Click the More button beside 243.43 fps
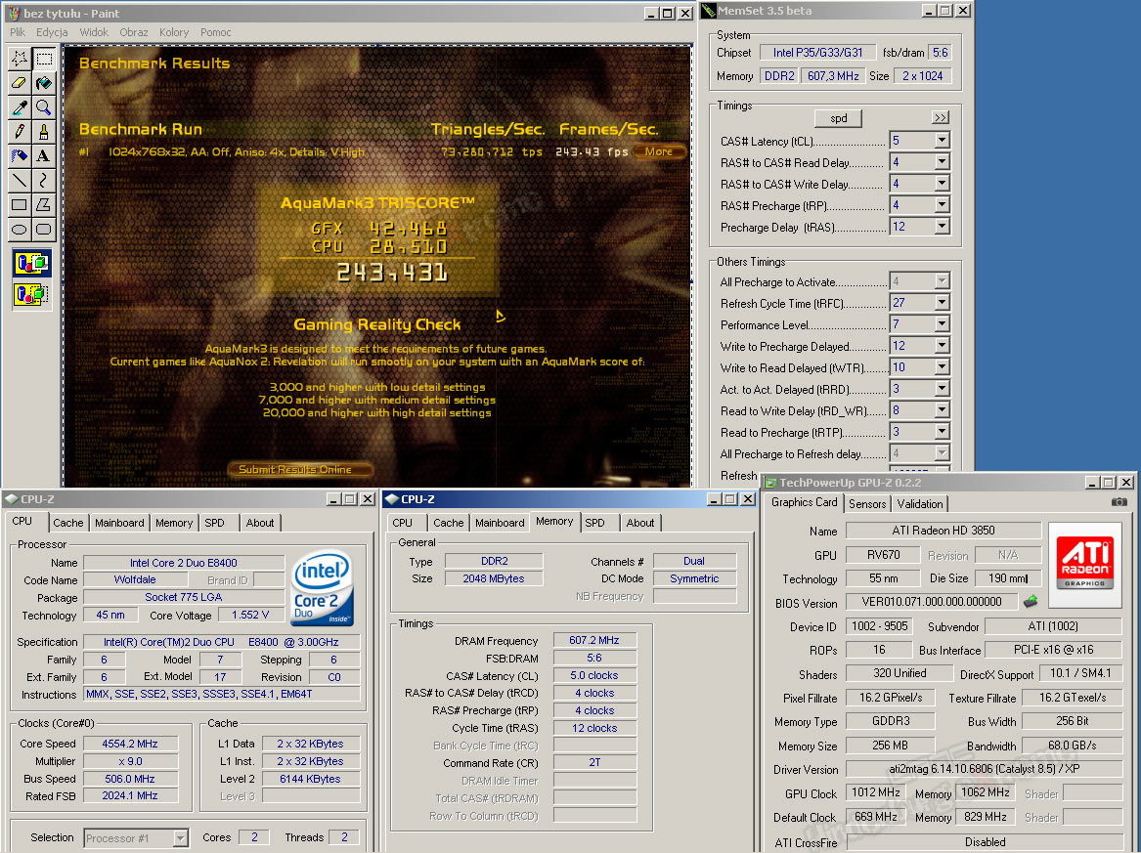 (x=659, y=152)
